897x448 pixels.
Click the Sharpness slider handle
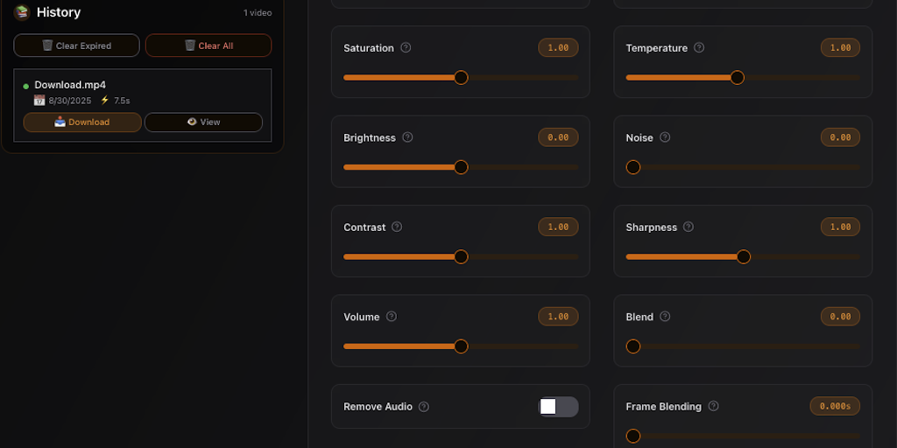click(x=743, y=256)
